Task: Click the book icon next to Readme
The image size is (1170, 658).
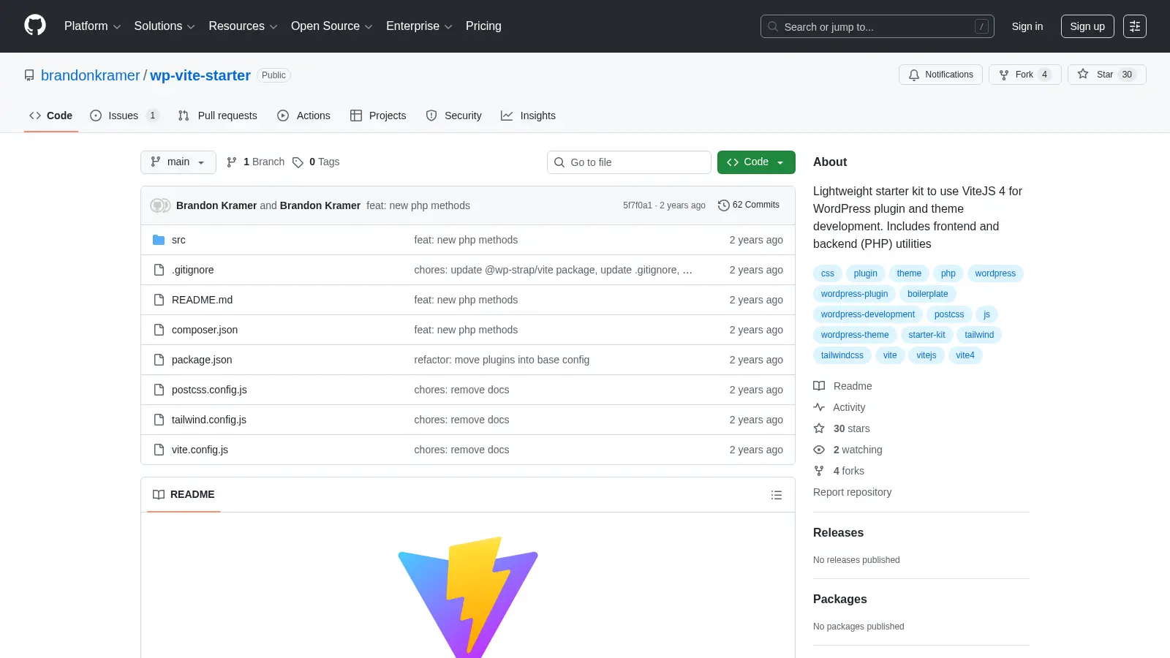Action: (819, 386)
